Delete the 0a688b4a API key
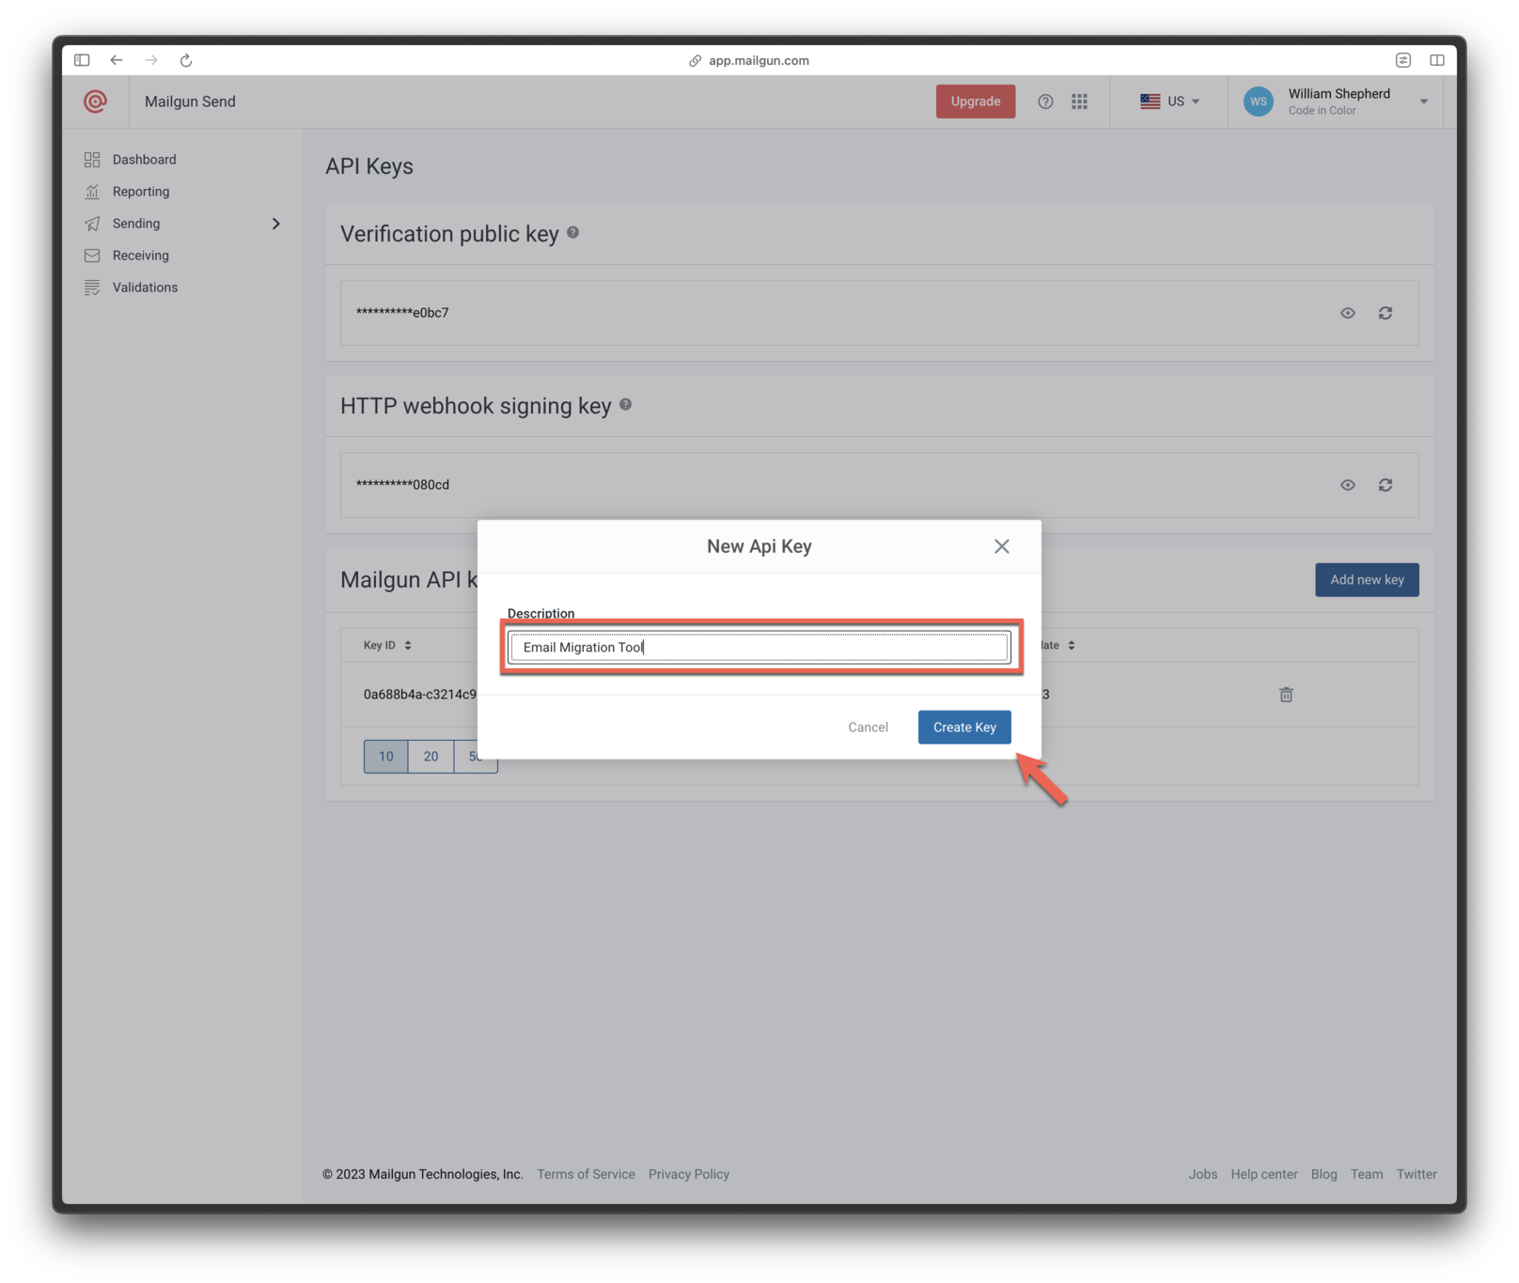Image resolution: width=1519 pixels, height=1283 pixels. [1286, 695]
